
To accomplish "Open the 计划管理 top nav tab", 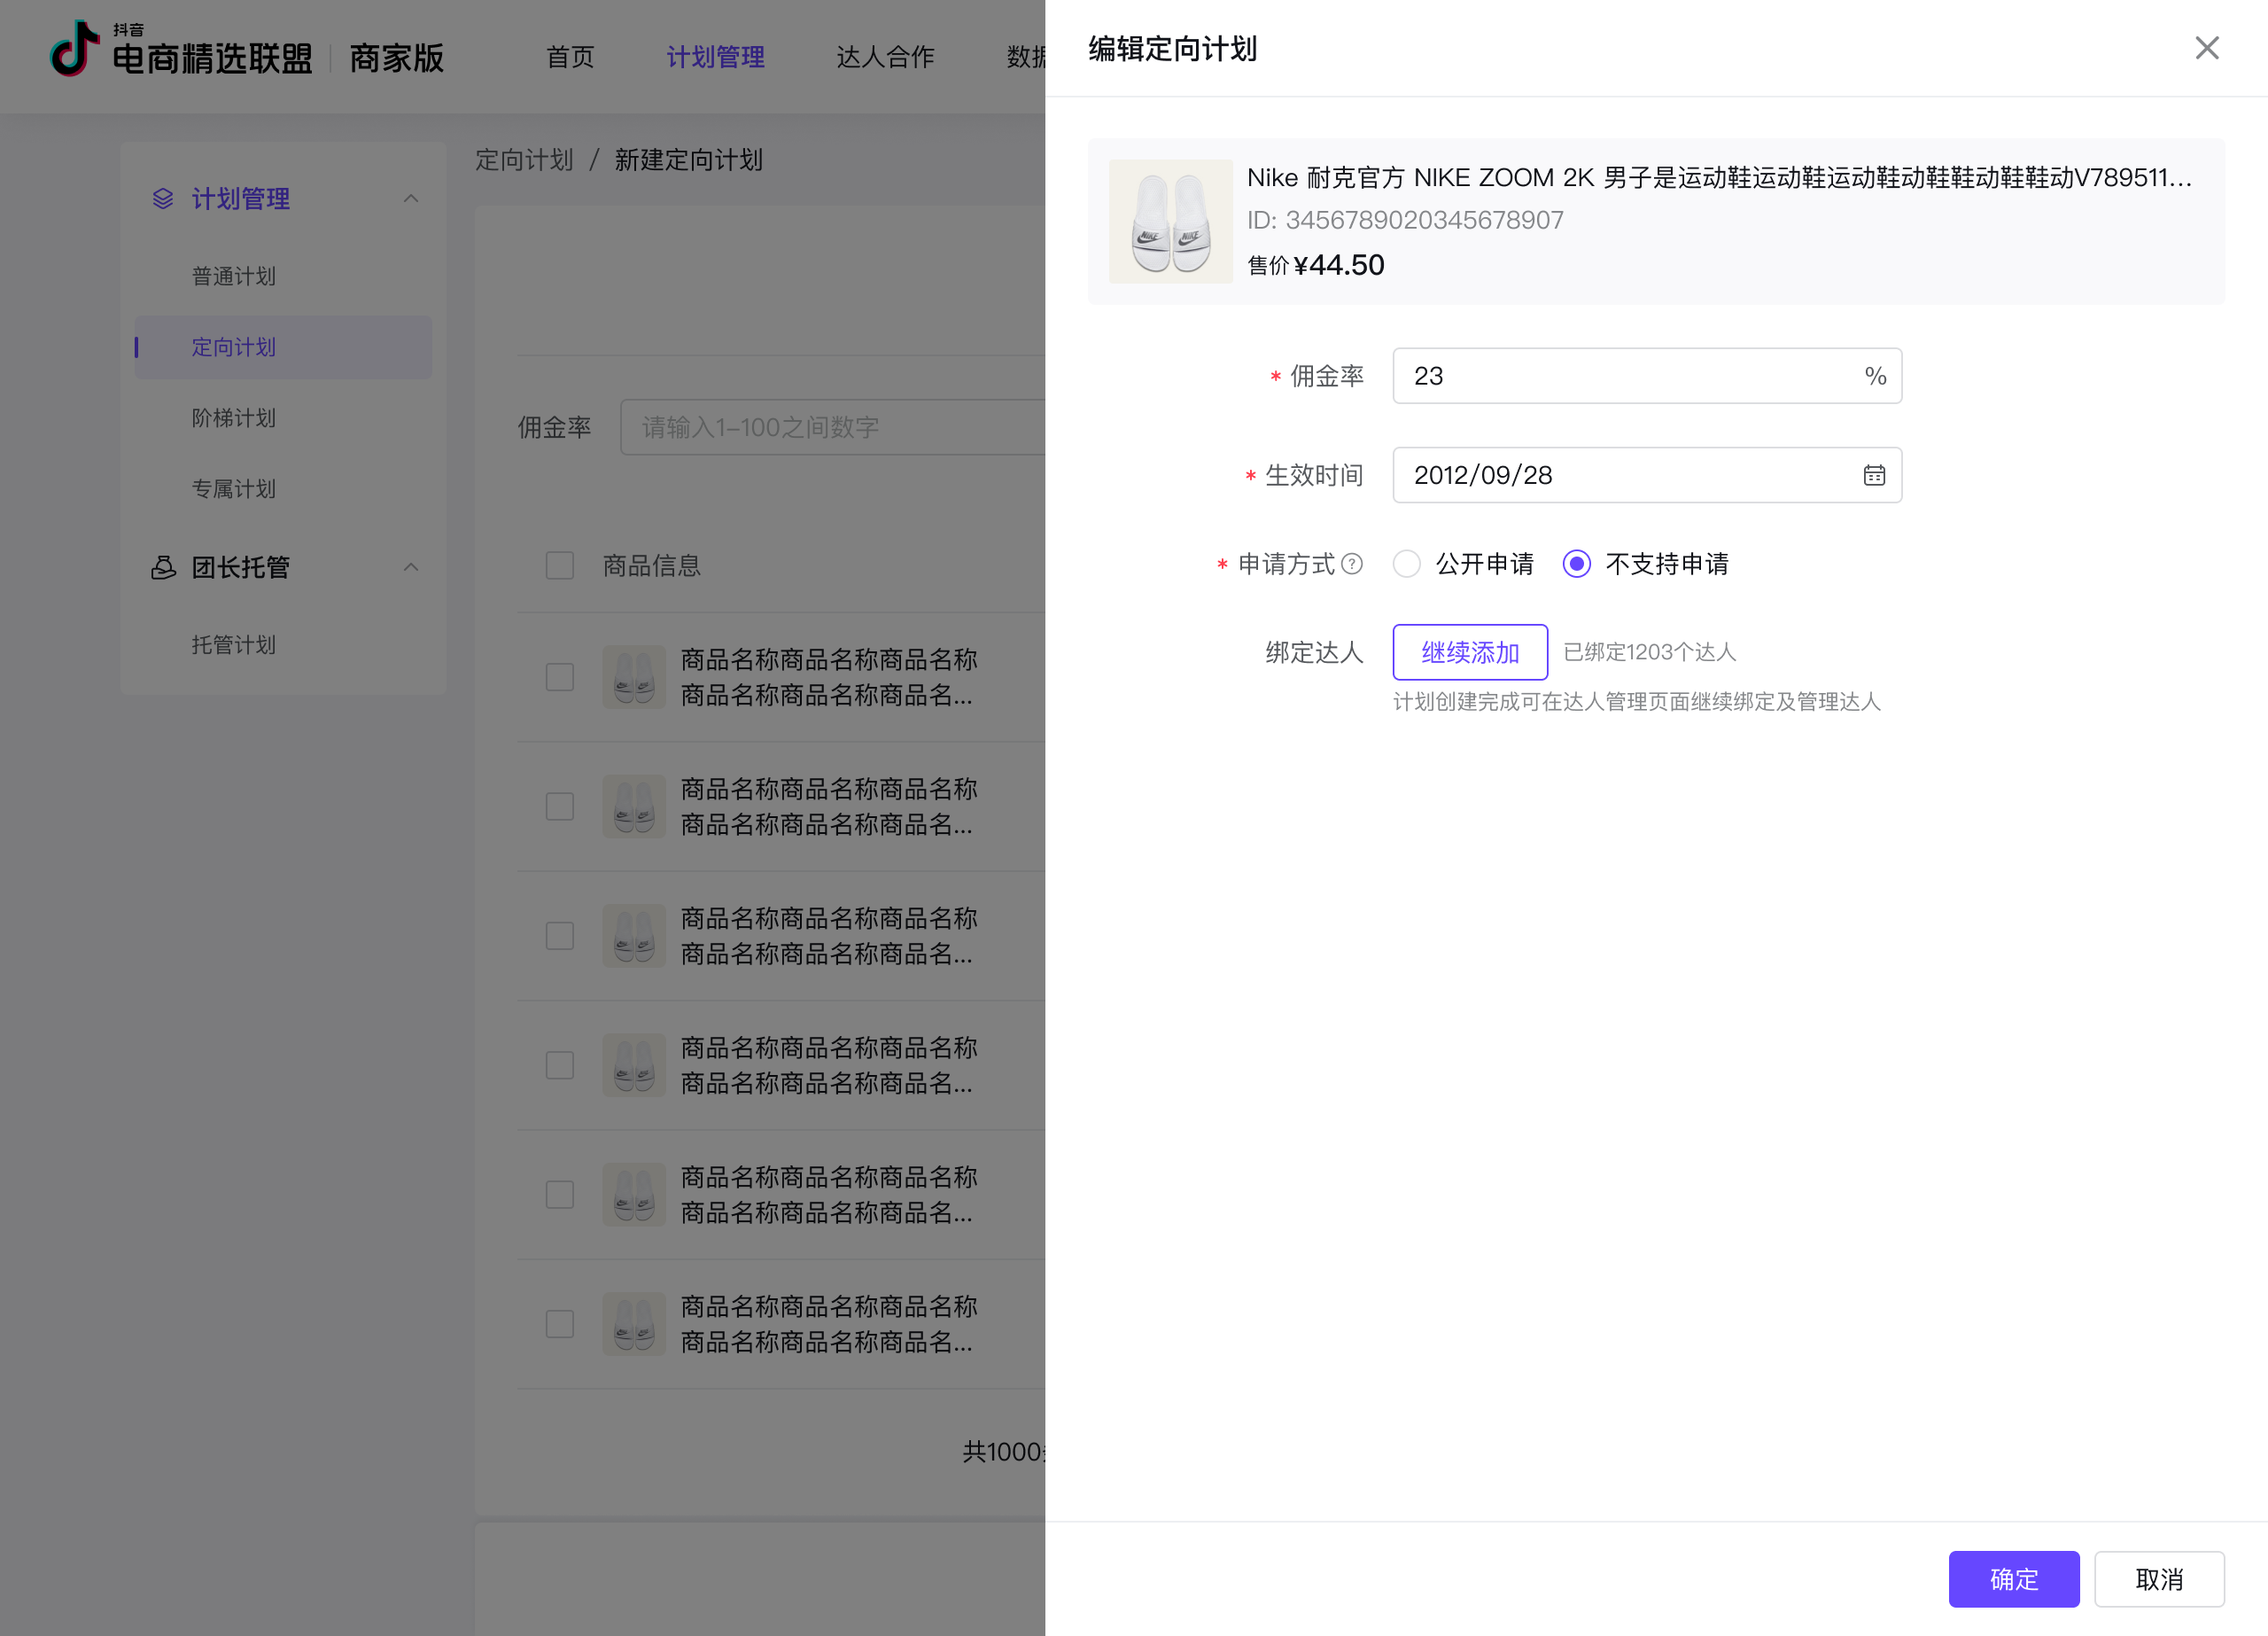I will coord(715,57).
